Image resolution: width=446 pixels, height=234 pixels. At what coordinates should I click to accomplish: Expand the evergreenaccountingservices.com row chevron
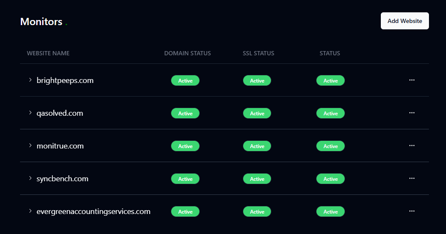pos(30,211)
